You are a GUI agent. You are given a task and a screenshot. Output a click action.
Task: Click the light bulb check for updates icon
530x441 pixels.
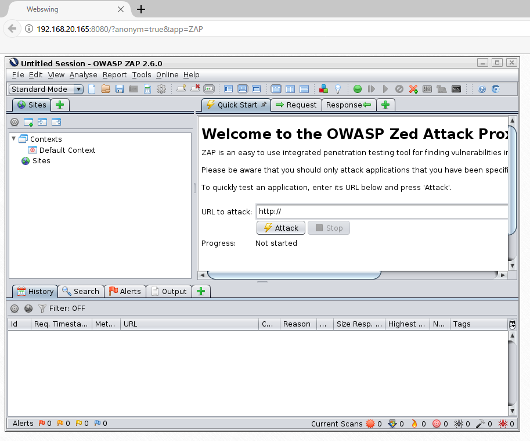coord(338,89)
